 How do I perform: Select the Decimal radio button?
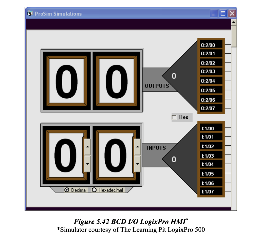pyautogui.click(x=67, y=190)
